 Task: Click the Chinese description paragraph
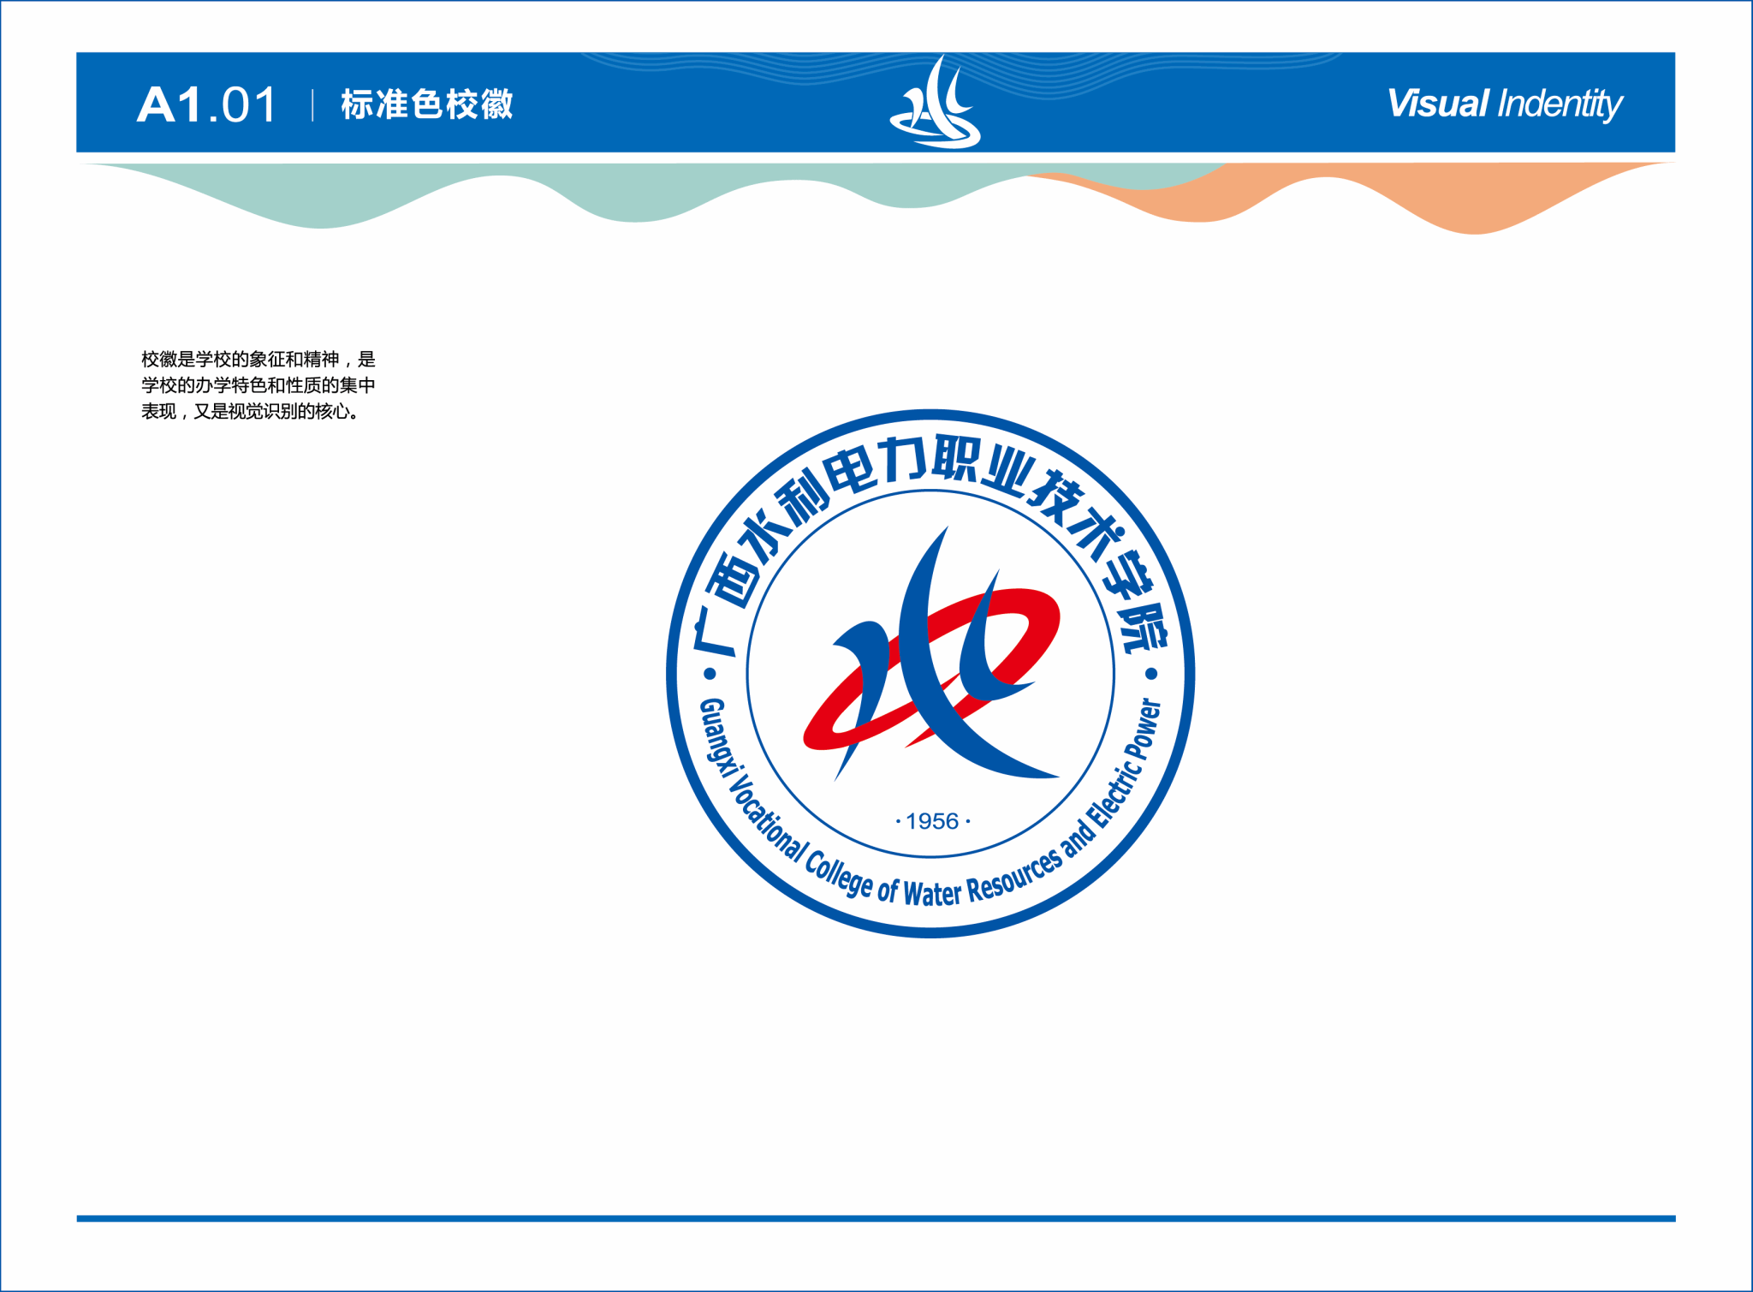click(x=258, y=385)
